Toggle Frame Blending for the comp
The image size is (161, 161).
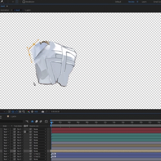(x=36, y=121)
